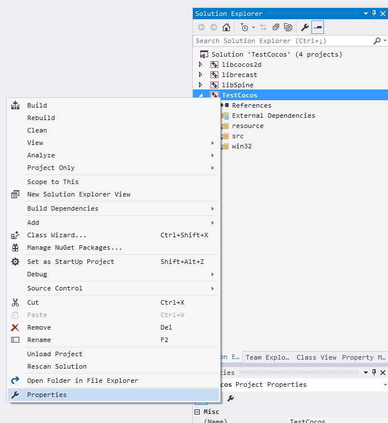Select the References node
The height and width of the screenshot is (423, 388).
[251, 105]
